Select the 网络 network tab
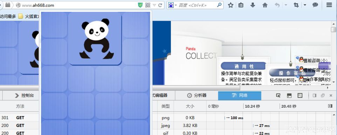The image size is (337, 135). [240, 96]
